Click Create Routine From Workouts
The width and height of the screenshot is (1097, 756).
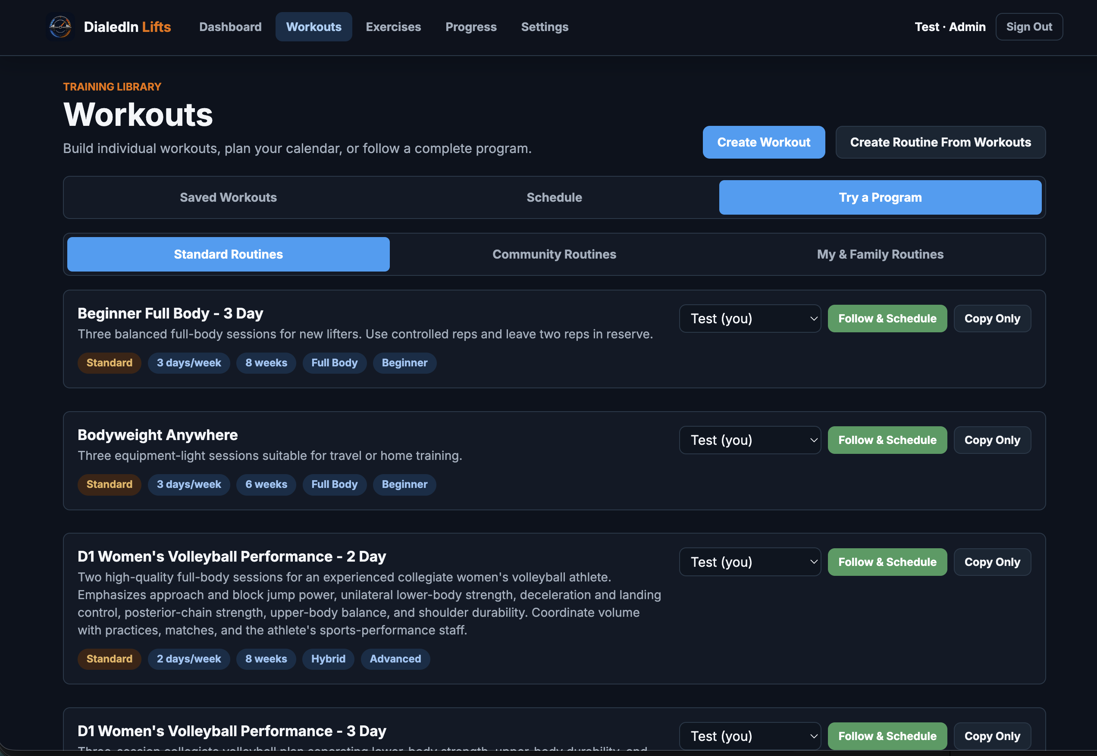point(940,142)
